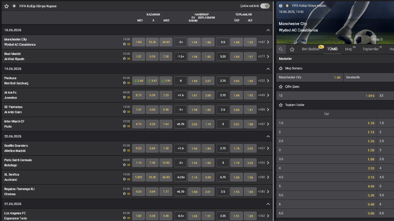Click the +200 markets count for SL Benfica
This screenshot has width=394, height=221.
tap(261, 177)
